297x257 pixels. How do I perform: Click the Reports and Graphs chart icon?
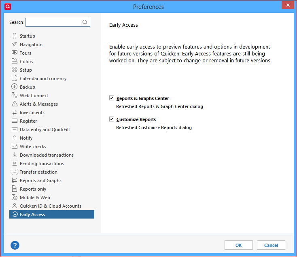coord(15,180)
